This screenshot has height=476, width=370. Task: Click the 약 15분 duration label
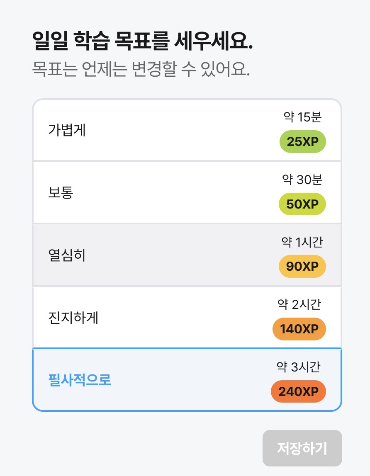302,117
